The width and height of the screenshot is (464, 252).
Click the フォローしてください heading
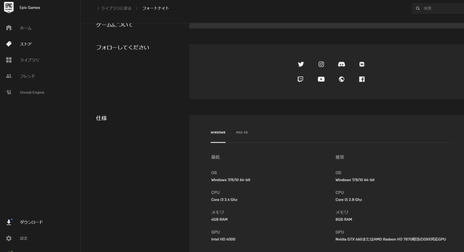[122, 48]
